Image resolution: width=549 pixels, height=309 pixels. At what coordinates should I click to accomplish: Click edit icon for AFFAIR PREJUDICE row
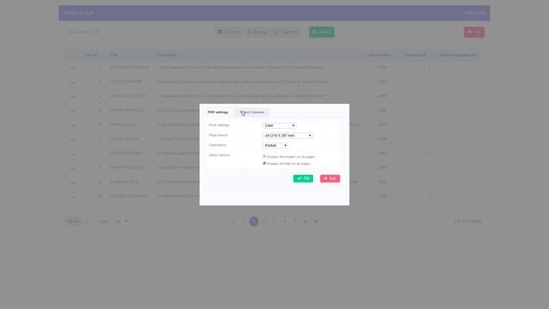[72, 111]
